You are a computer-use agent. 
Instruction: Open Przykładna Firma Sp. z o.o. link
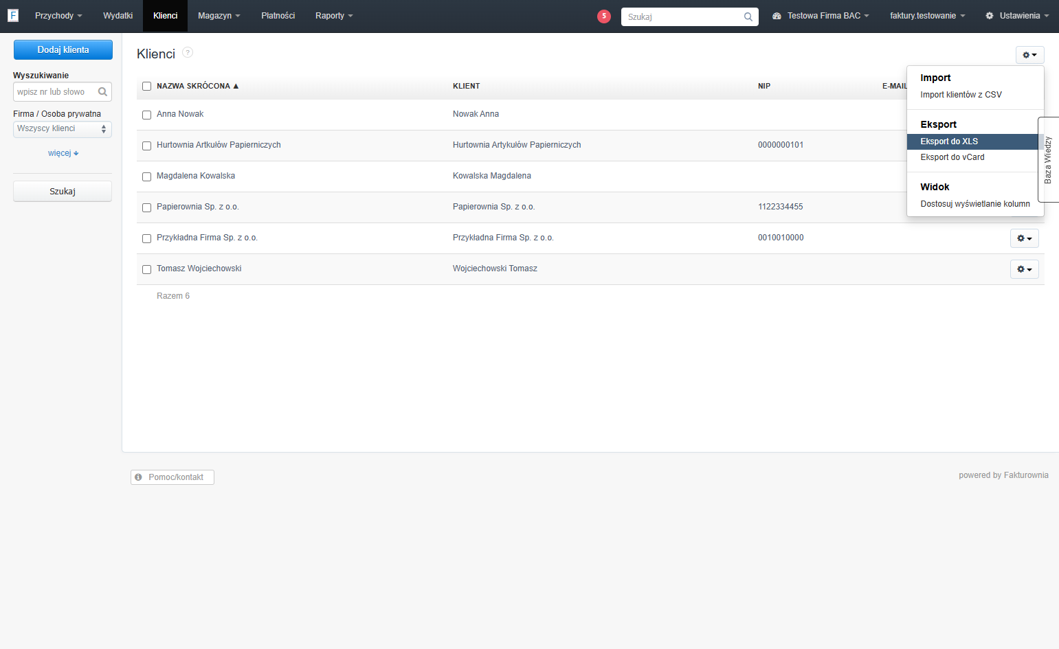207,238
